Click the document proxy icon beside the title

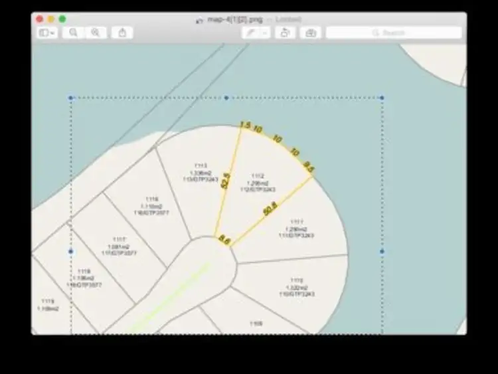pyautogui.click(x=199, y=21)
